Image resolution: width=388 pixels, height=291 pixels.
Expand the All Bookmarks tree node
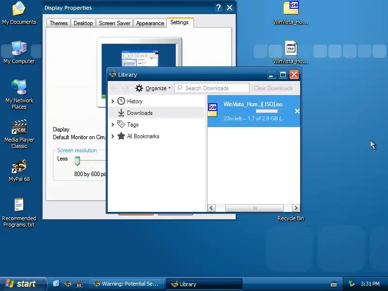(113, 136)
